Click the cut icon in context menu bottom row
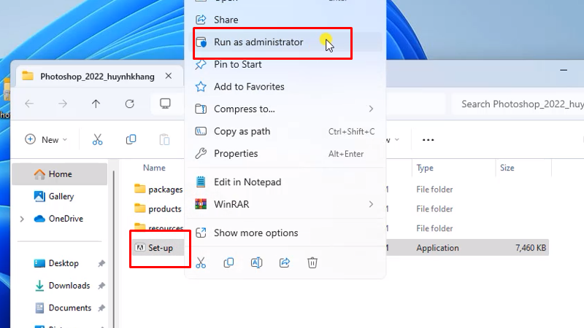 coord(201,262)
